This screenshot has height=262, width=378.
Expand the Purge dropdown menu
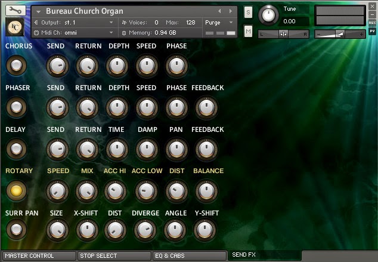[x=220, y=22]
